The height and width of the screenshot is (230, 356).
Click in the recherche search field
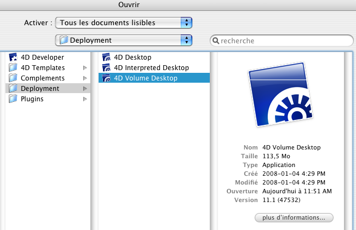(x=285, y=41)
